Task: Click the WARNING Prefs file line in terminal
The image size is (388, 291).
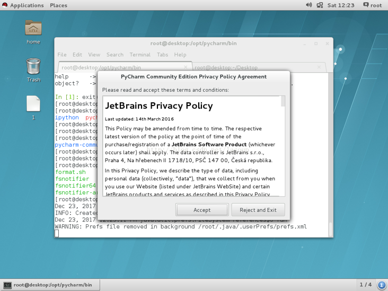Action: [181, 226]
